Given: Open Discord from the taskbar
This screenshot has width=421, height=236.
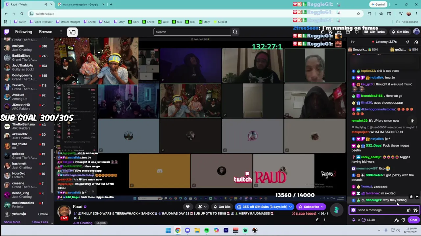Looking at the screenshot, I should tap(187, 230).
